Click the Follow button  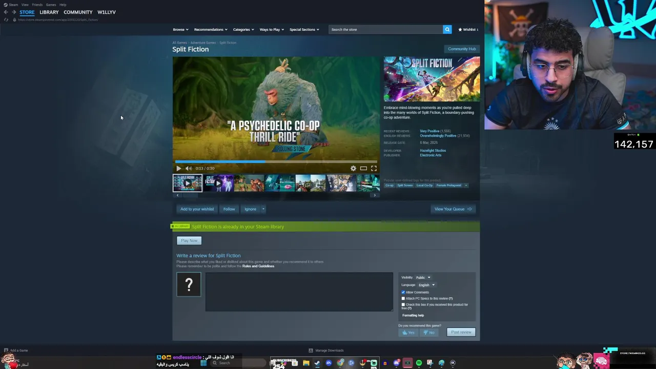(x=229, y=209)
